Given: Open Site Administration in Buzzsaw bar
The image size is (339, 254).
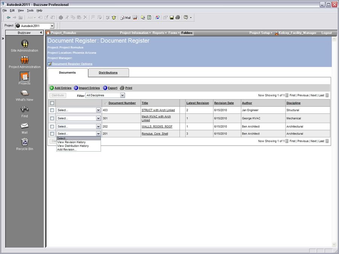Looking at the screenshot, I should (24, 46).
